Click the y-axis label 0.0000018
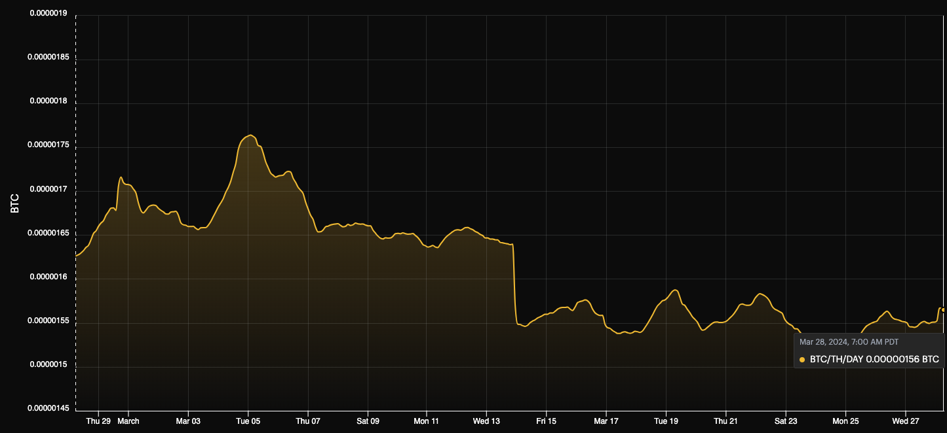This screenshot has width=947, height=433. tap(48, 101)
